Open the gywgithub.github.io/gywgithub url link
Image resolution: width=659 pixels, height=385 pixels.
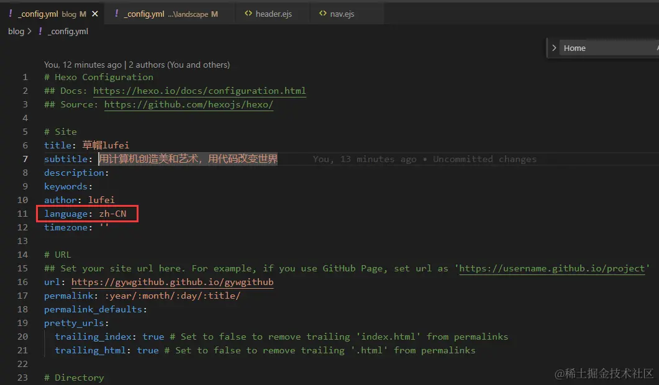173,282
